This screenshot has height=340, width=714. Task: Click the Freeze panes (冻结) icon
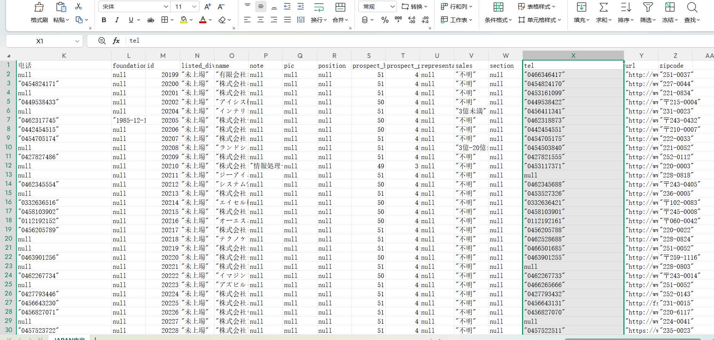pos(670,7)
